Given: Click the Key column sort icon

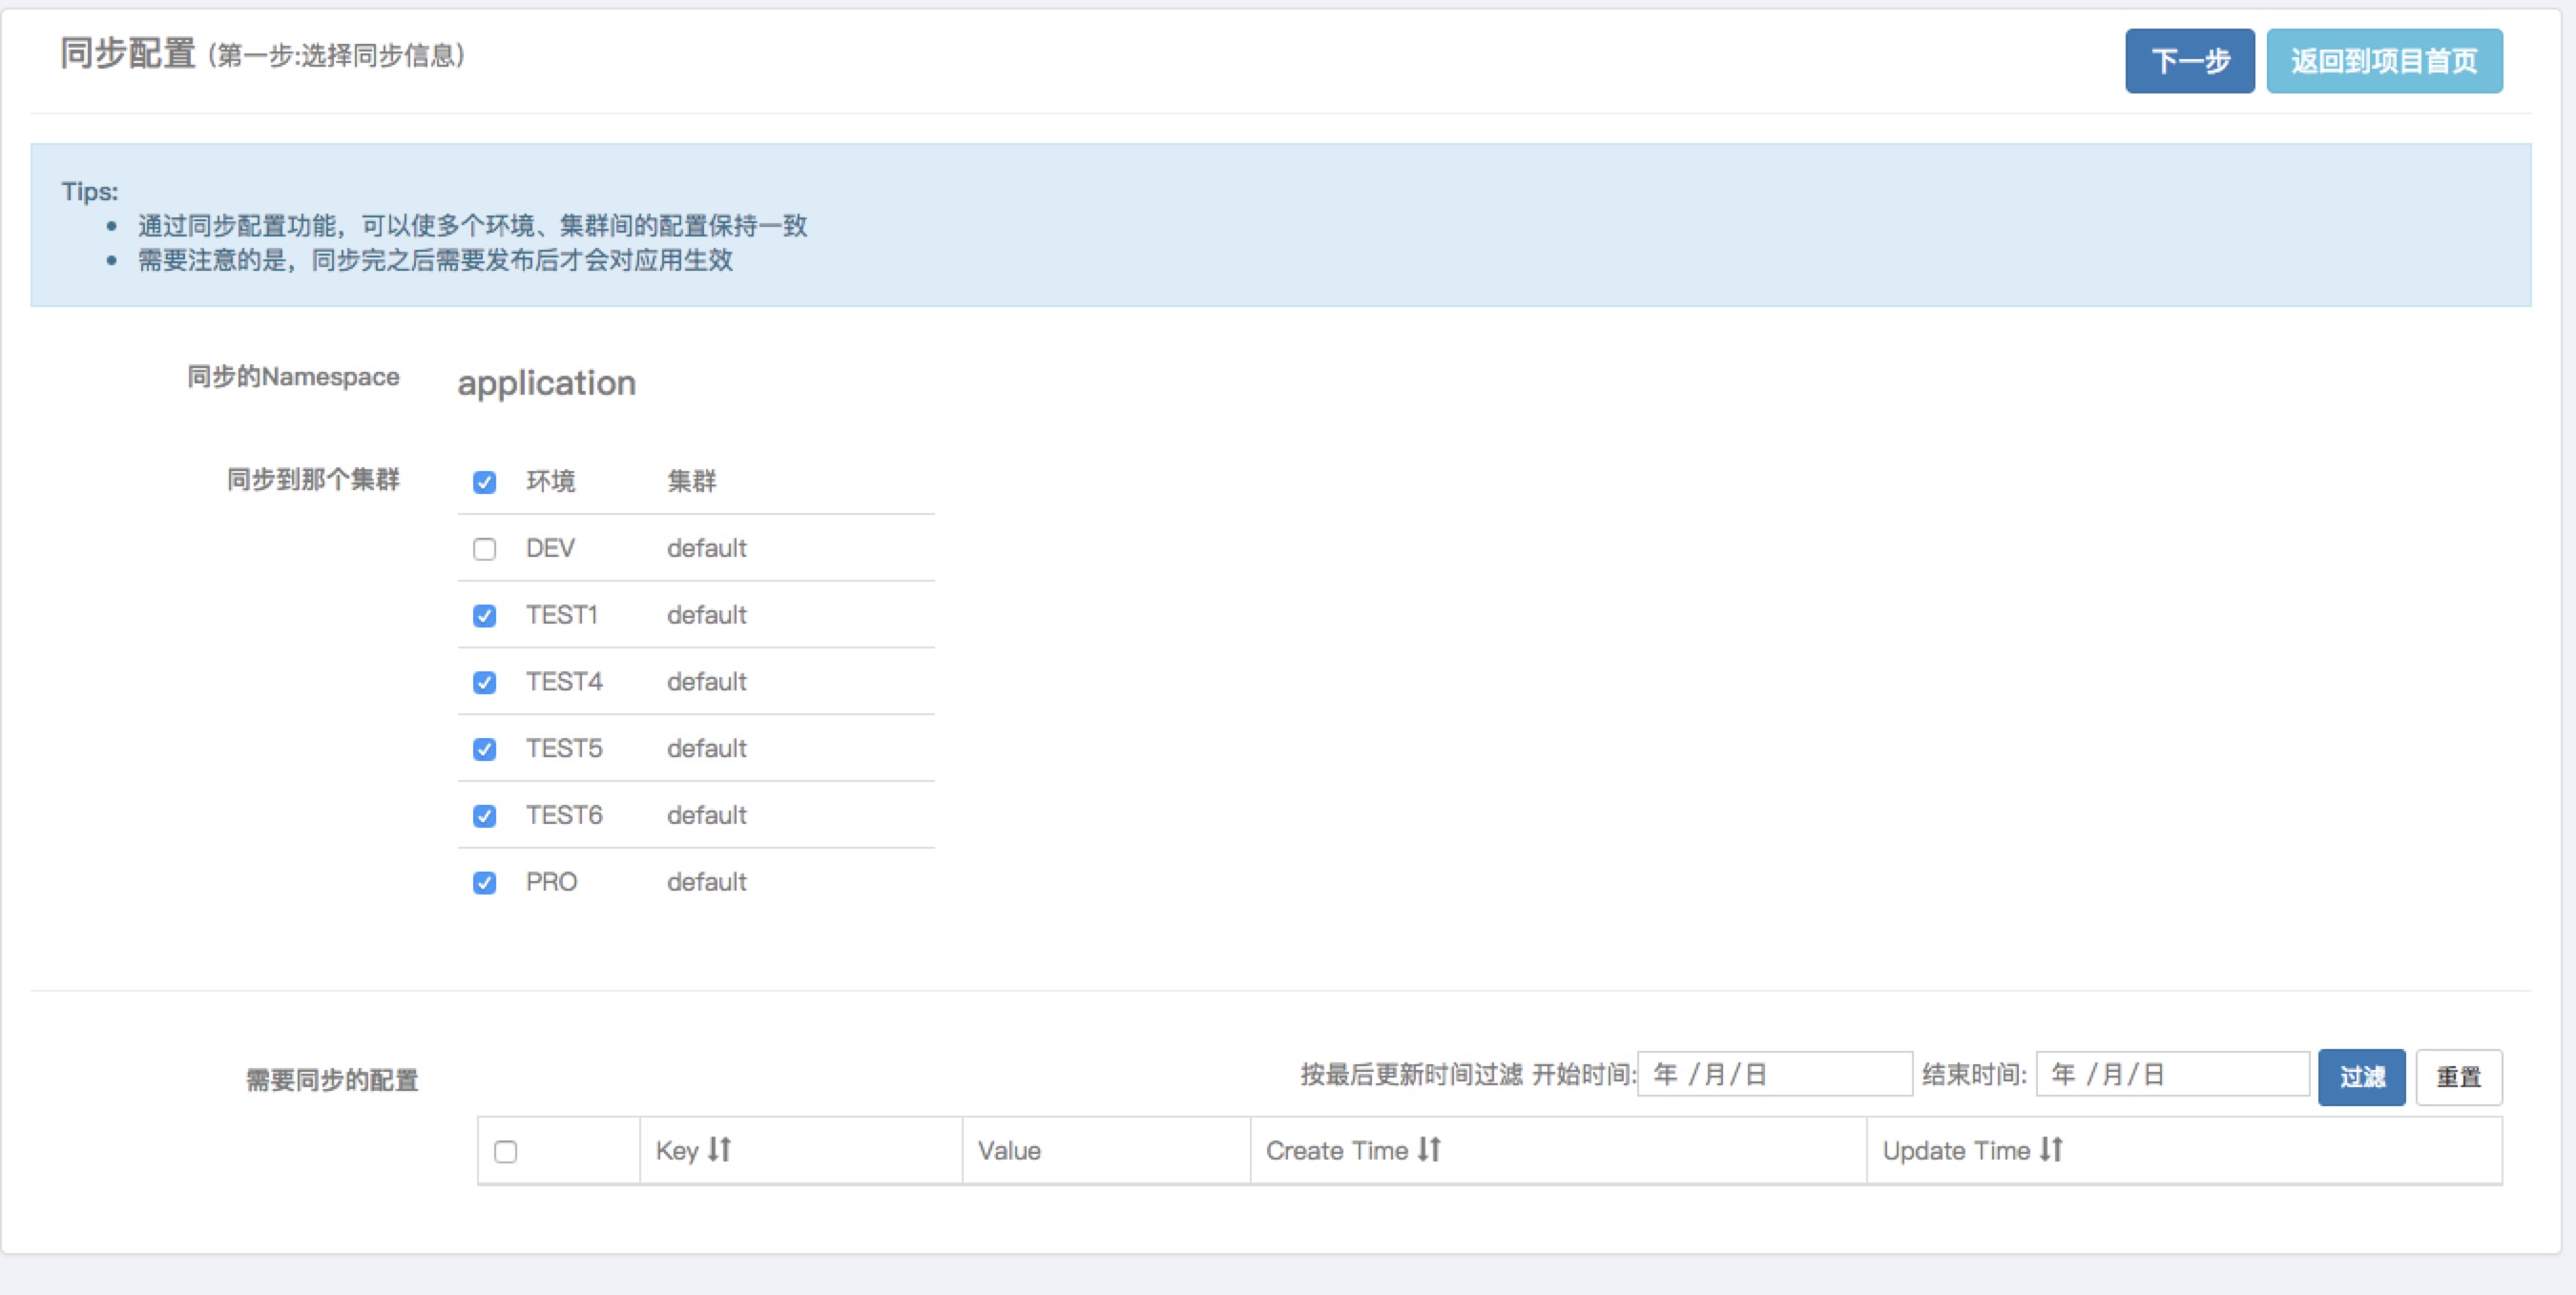Looking at the screenshot, I should coord(719,1149).
